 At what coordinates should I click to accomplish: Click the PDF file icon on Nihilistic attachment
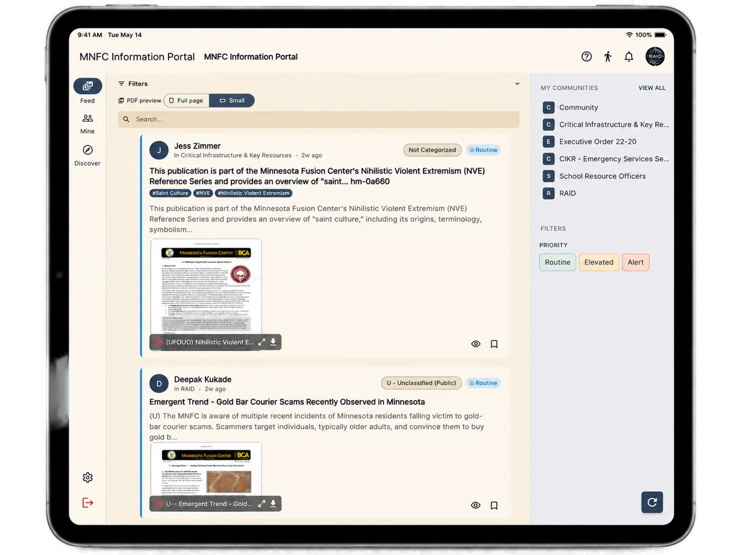[158, 342]
